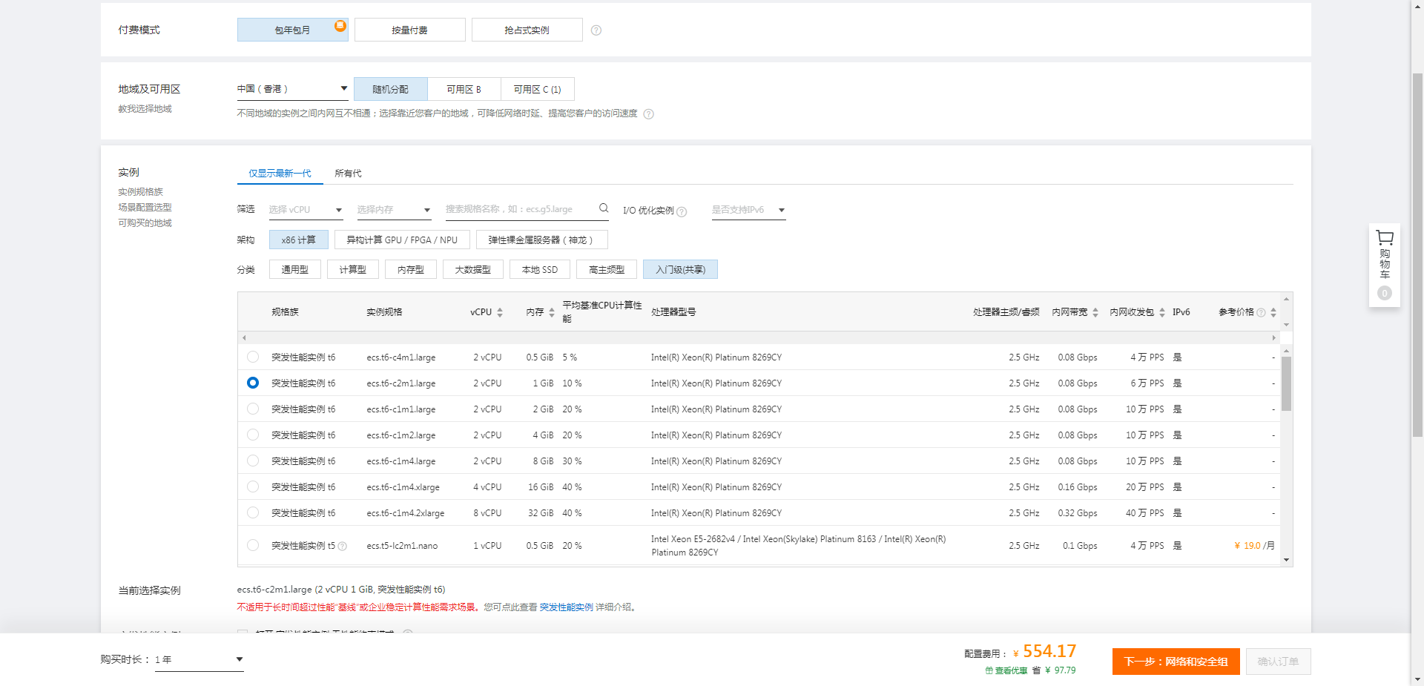
Task: Filter category by 入门级(共享)
Action: pos(680,269)
